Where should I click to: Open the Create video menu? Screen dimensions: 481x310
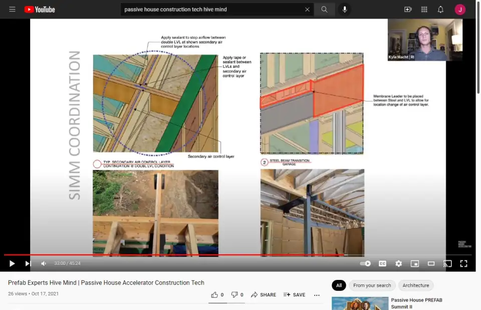click(x=408, y=10)
